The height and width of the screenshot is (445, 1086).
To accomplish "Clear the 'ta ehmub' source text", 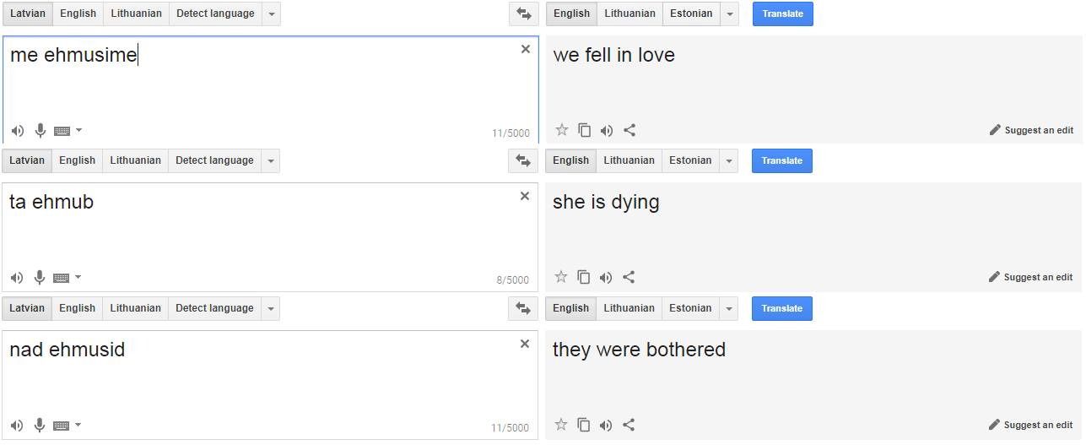I will pyautogui.click(x=525, y=196).
